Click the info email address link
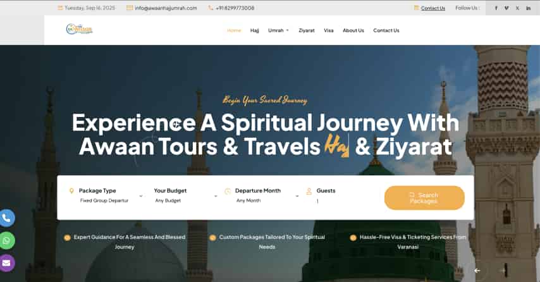The image size is (540, 282). pyautogui.click(x=166, y=8)
